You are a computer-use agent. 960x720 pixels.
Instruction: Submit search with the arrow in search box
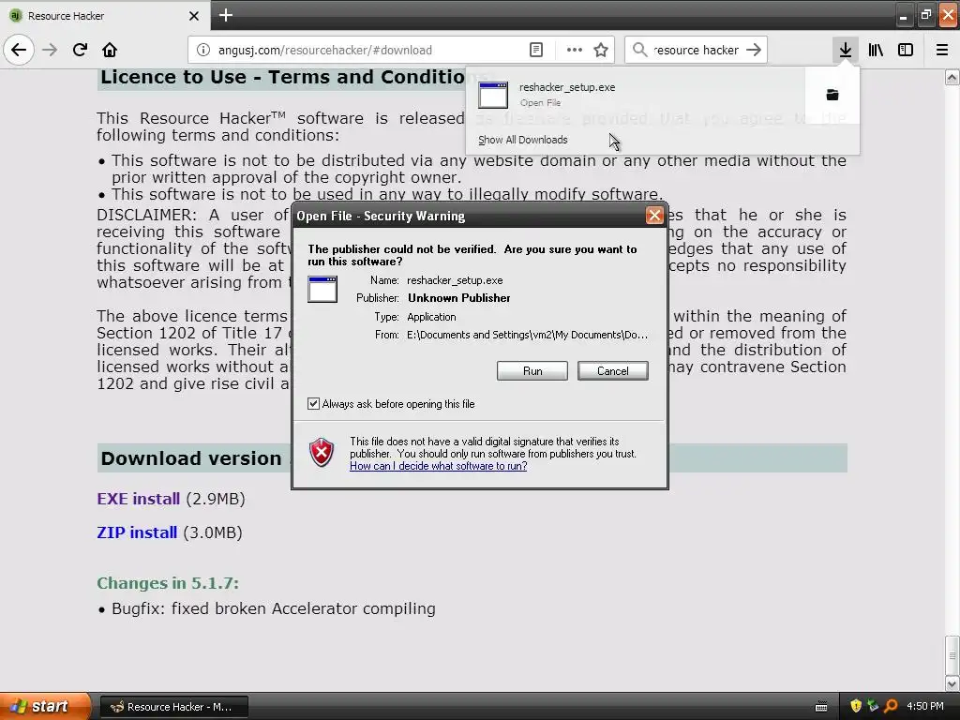(x=755, y=51)
